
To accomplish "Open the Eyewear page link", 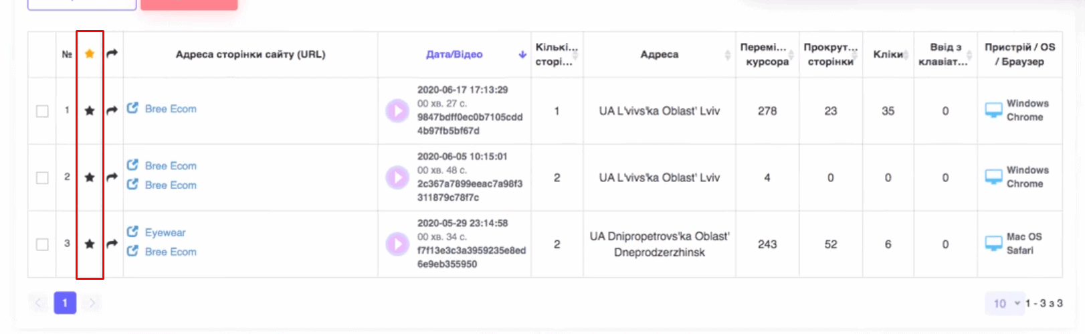I will (x=165, y=232).
